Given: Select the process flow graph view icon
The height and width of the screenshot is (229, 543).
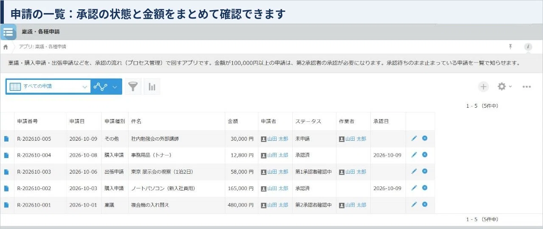Looking at the screenshot, I should pyautogui.click(x=101, y=86).
